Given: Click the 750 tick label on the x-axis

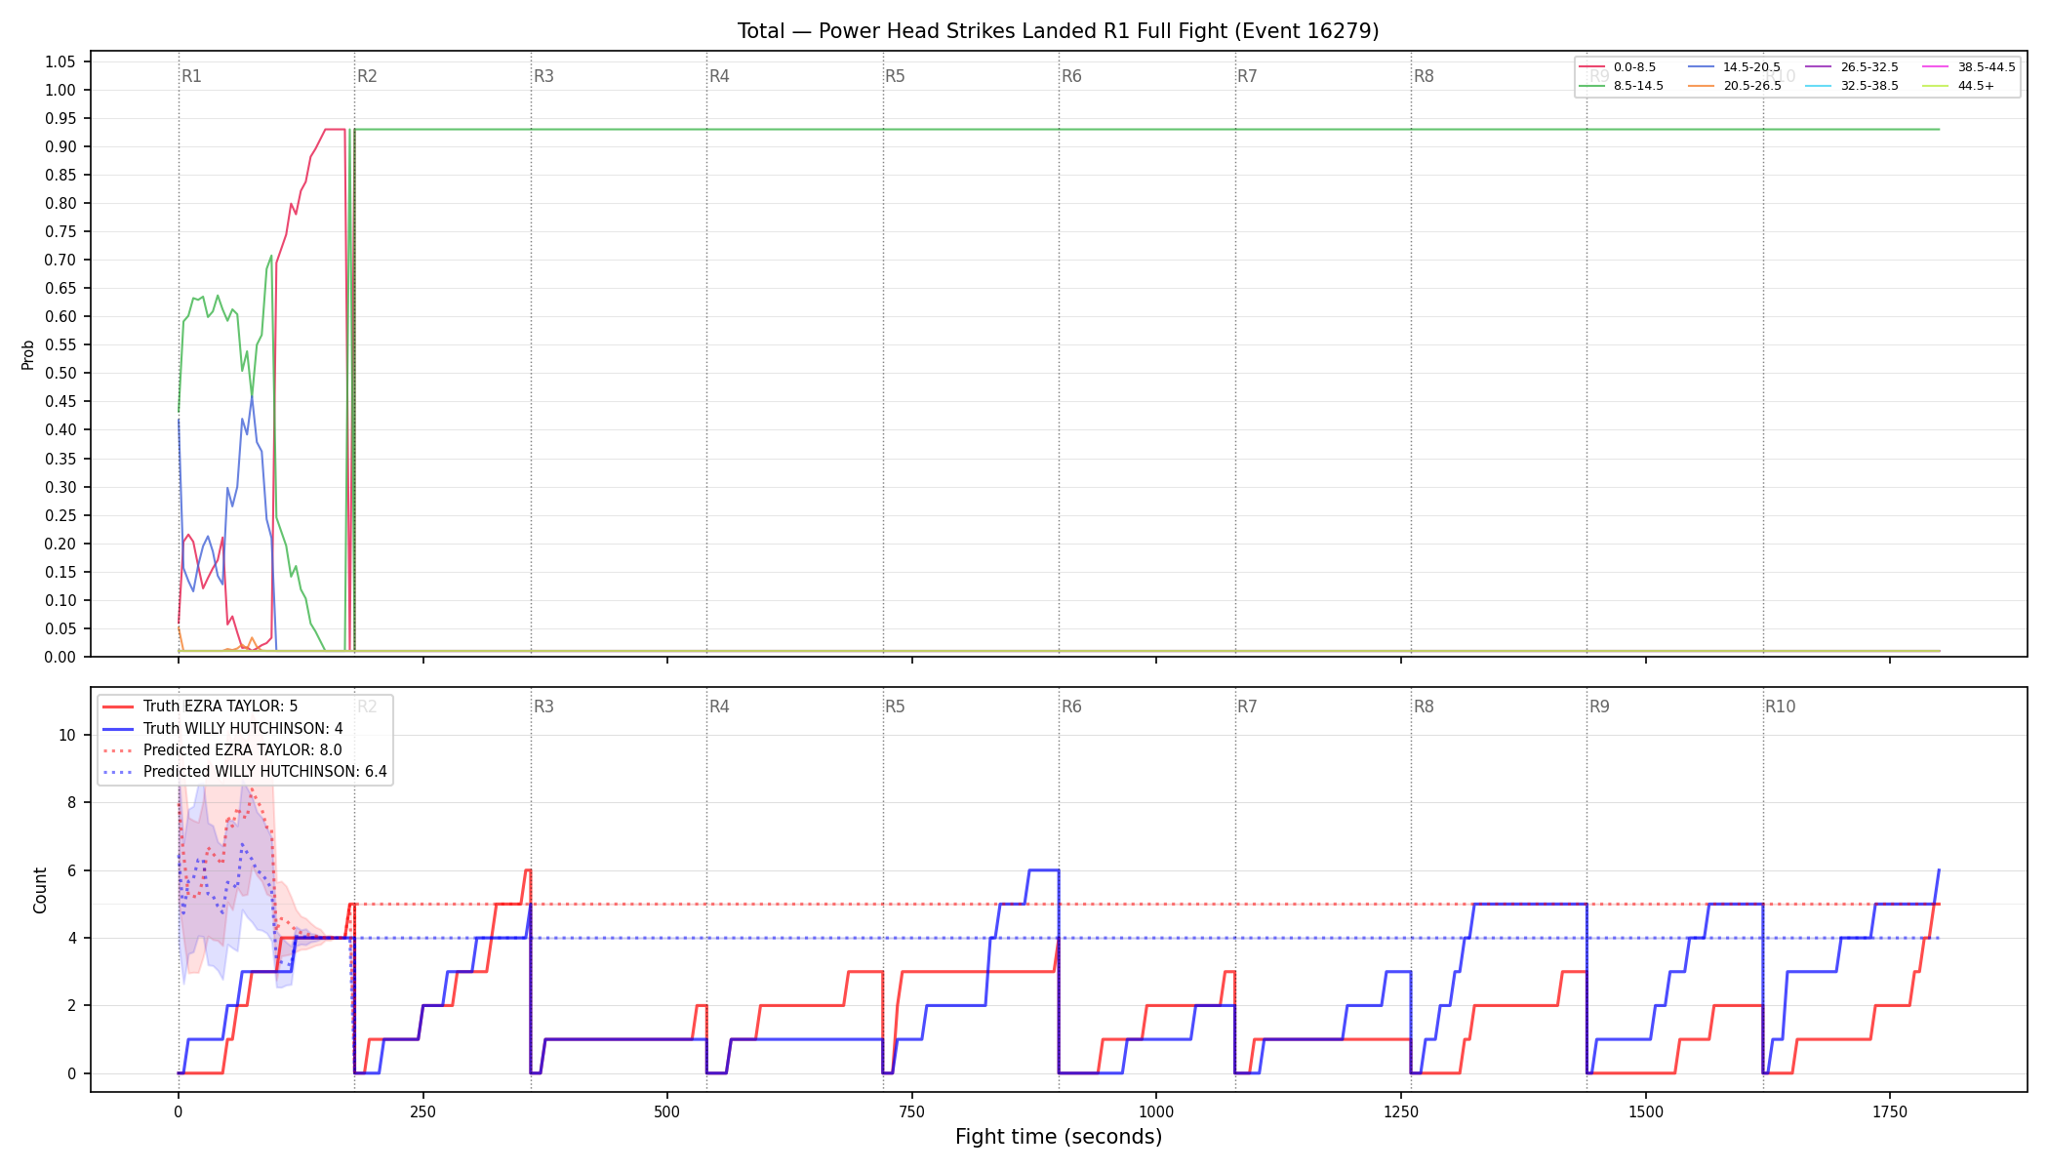Looking at the screenshot, I should point(911,1111).
